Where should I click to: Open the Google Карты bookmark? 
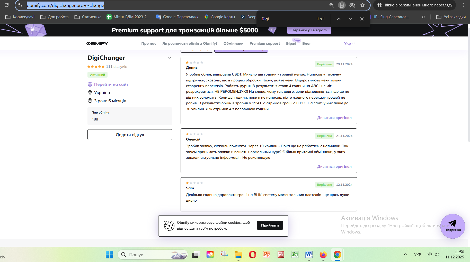coord(219,17)
